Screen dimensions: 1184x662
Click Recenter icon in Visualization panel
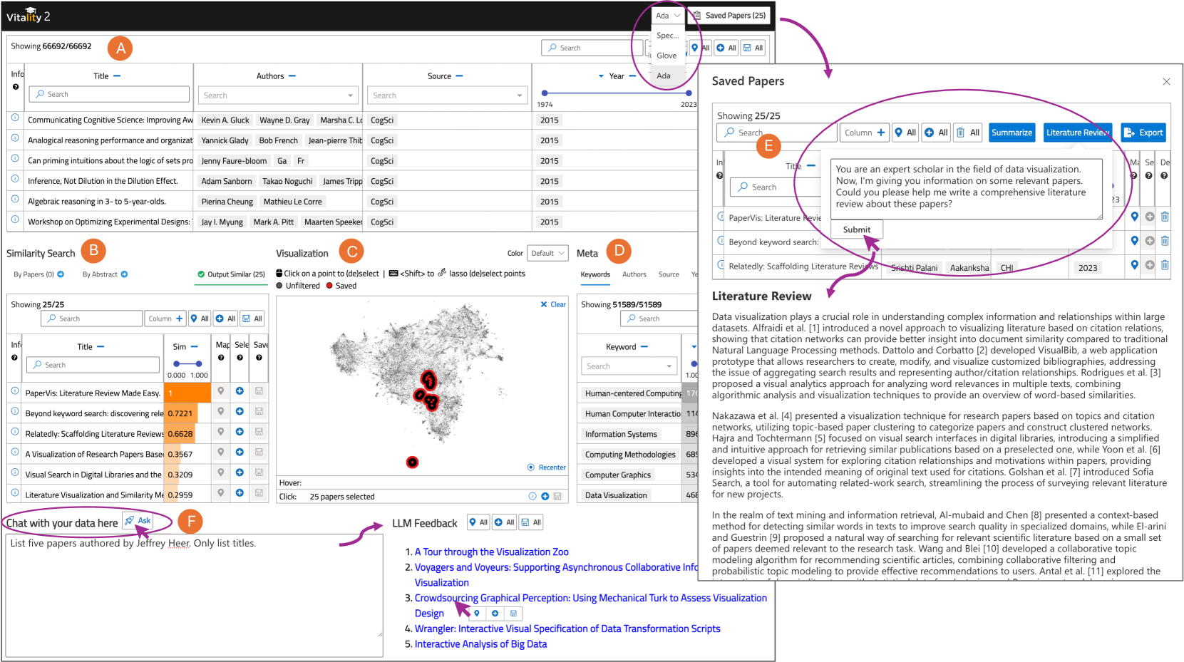531,467
